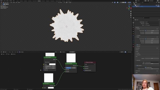Open the Material properties tab icon

[133, 44]
